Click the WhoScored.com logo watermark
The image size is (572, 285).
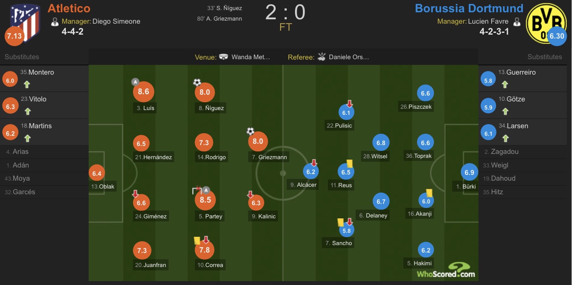click(446, 270)
